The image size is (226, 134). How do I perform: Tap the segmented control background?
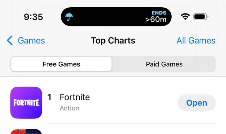(113, 64)
